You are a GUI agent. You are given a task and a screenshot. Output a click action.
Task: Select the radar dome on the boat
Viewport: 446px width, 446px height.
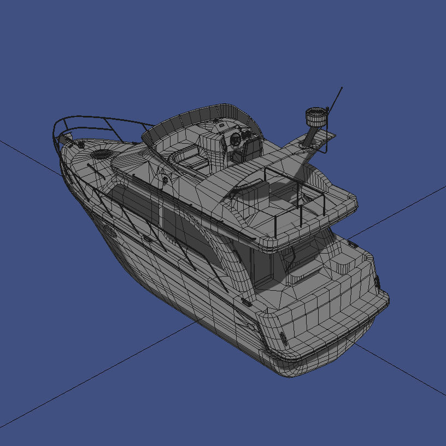coord(316,117)
